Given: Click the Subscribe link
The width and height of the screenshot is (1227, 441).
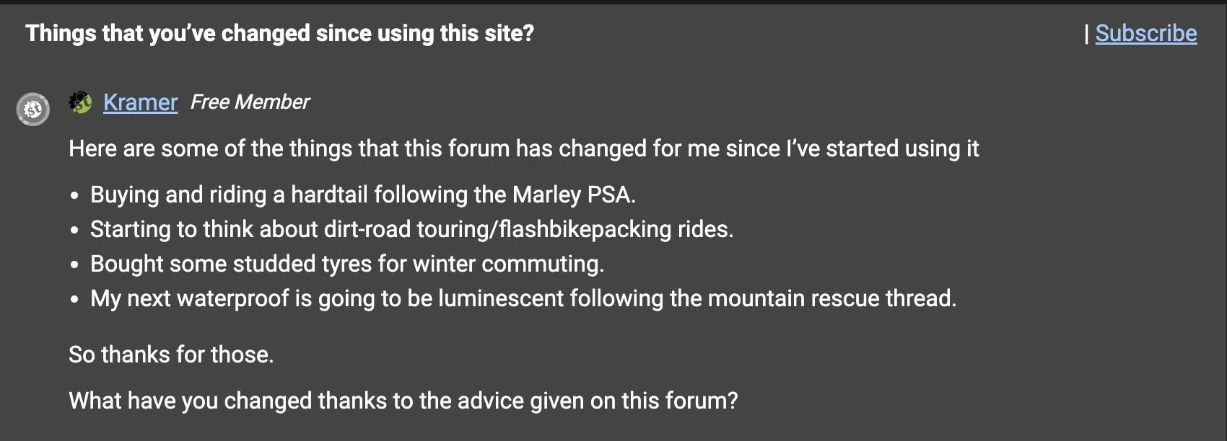Looking at the screenshot, I should (x=1145, y=33).
